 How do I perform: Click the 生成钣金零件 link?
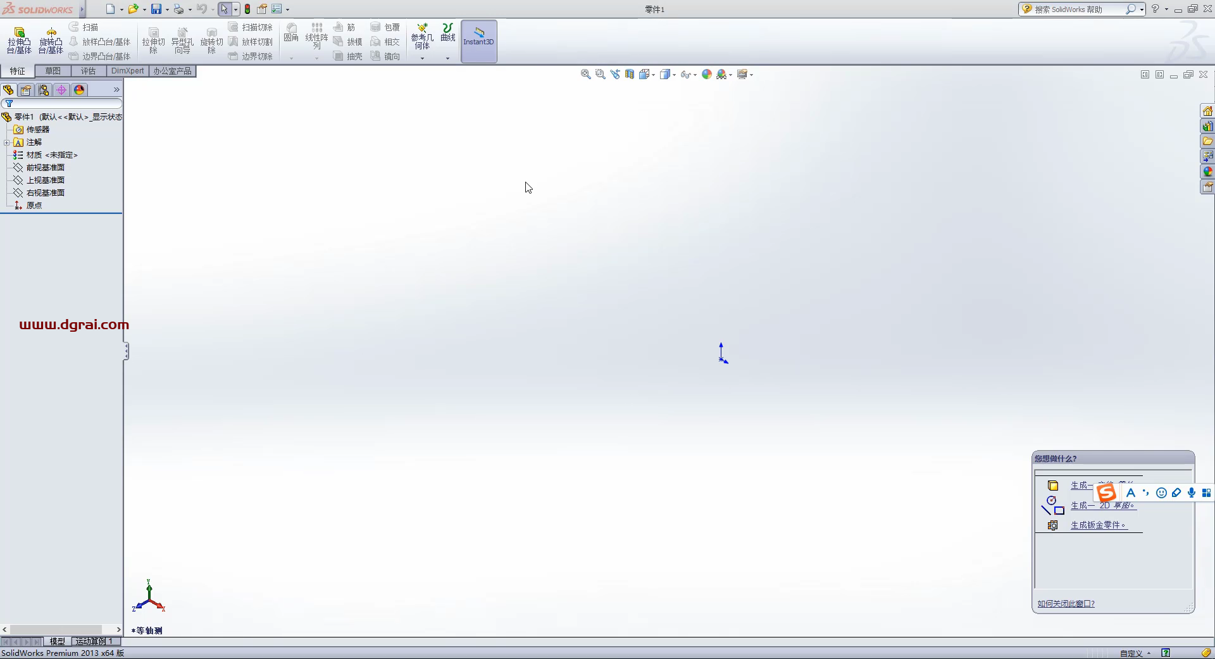point(1099,525)
